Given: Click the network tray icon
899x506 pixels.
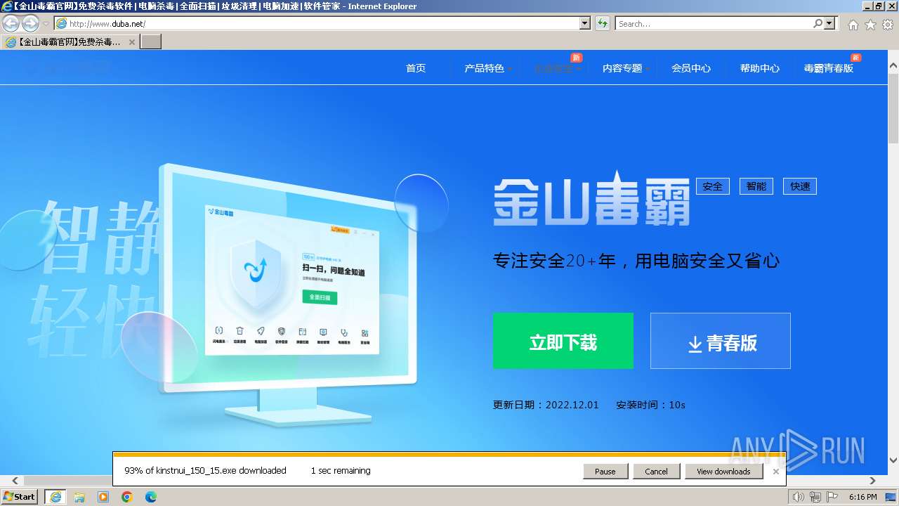Looking at the screenshot, I should pyautogui.click(x=815, y=497).
